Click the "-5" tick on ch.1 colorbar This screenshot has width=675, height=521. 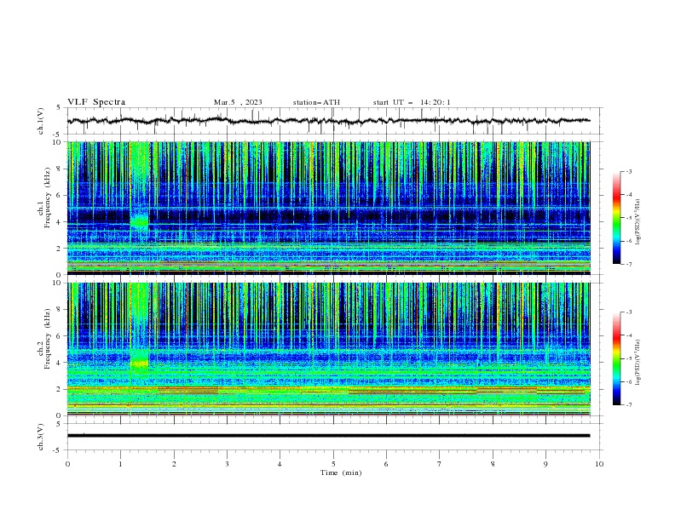(x=629, y=218)
